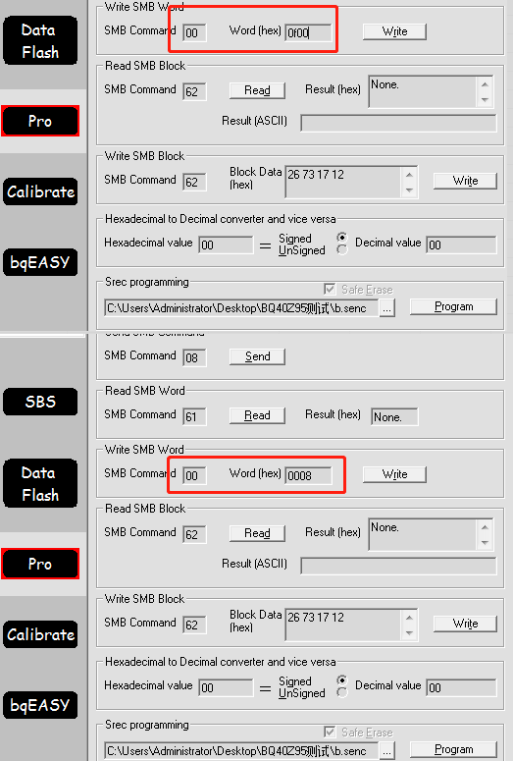Click Write in upper capture Write SMB Block

pyautogui.click(x=465, y=181)
